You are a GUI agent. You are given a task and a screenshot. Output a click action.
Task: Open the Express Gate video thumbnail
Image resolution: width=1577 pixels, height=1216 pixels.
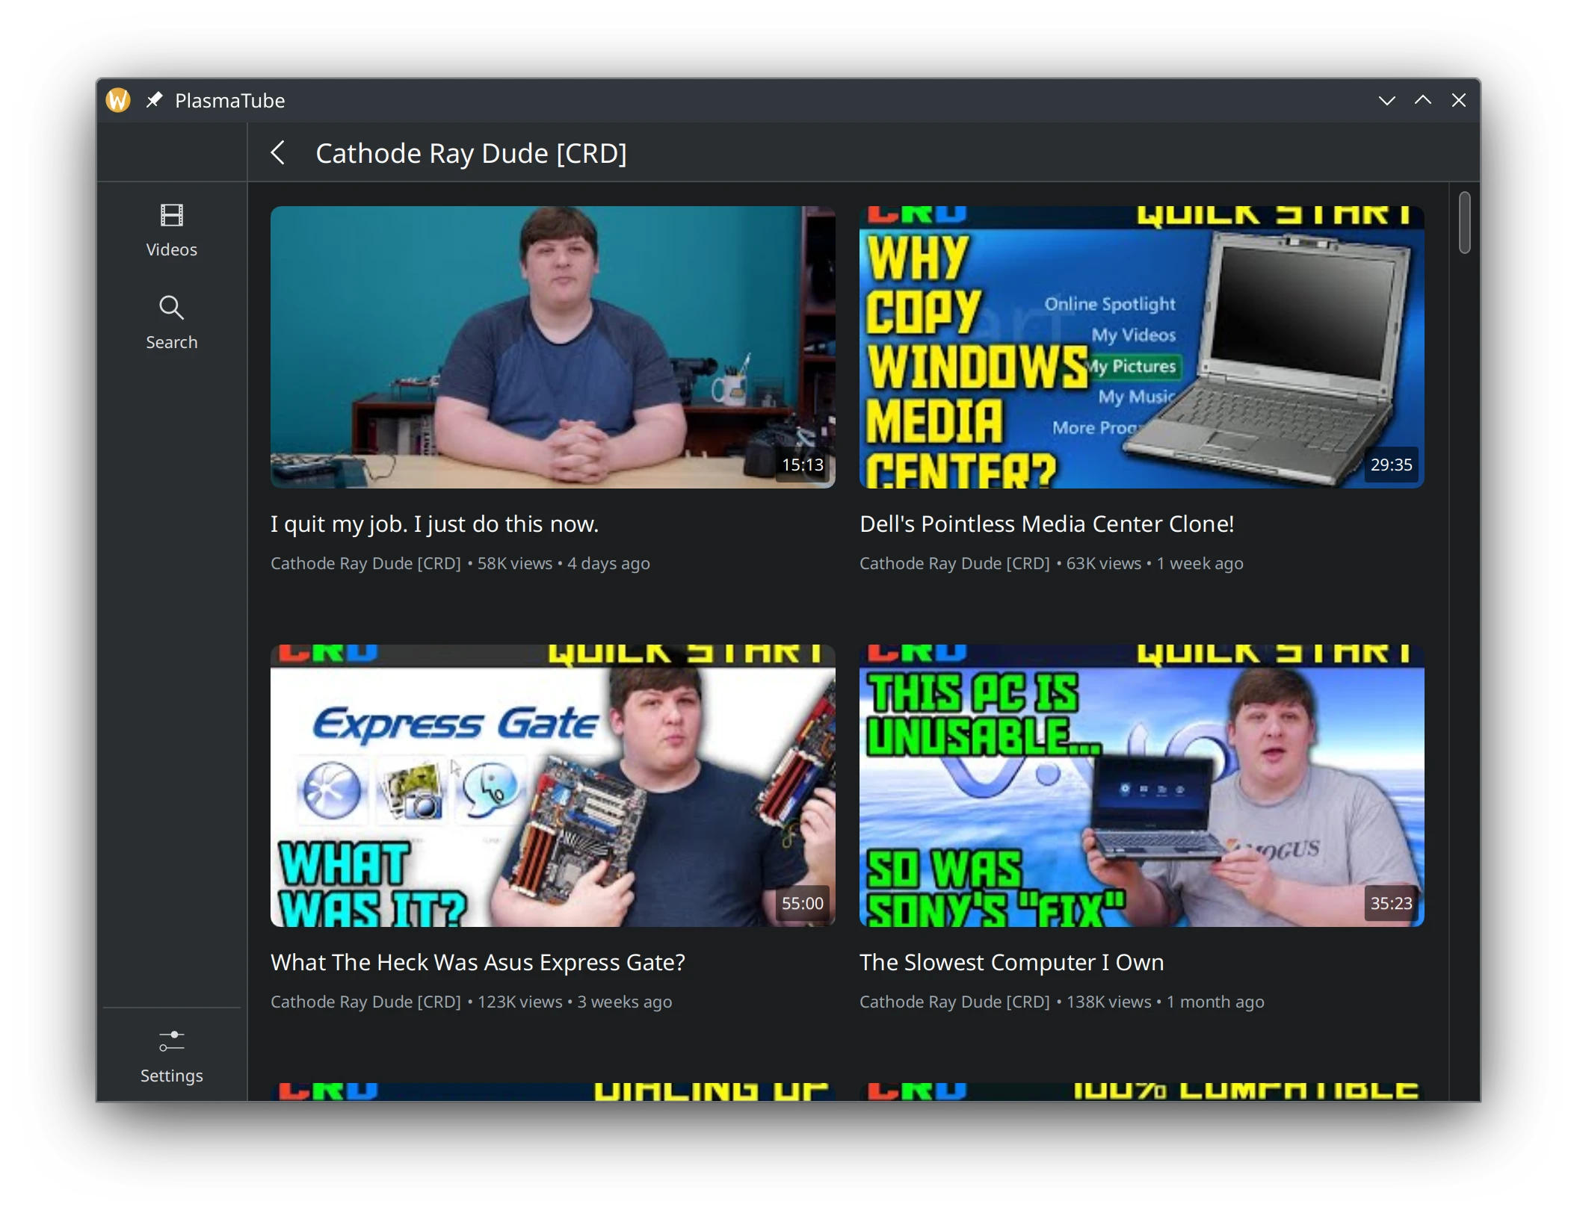coord(553,786)
